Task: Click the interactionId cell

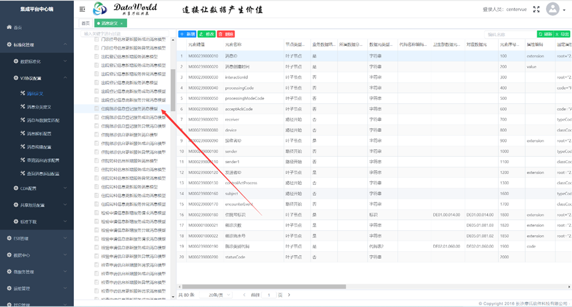Action: [x=254, y=77]
